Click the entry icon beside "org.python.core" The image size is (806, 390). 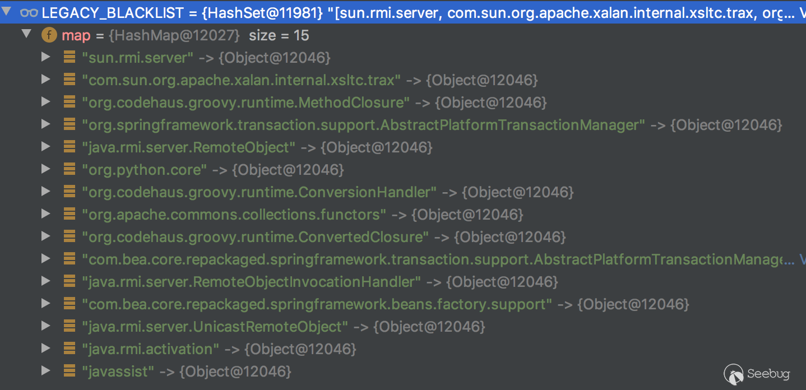[70, 169]
